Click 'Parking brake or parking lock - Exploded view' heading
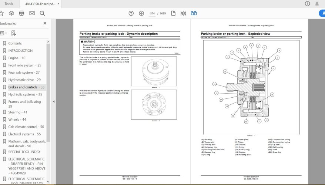325x185 pixels. pyautogui.click(x=235, y=34)
